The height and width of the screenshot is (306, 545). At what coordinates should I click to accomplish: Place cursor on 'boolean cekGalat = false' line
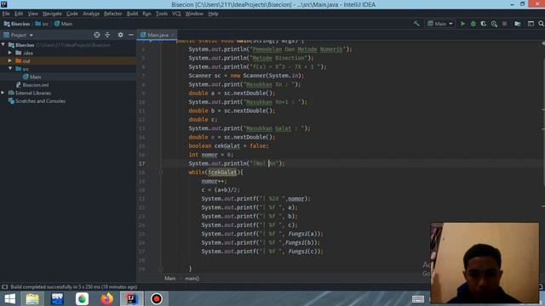coord(229,145)
